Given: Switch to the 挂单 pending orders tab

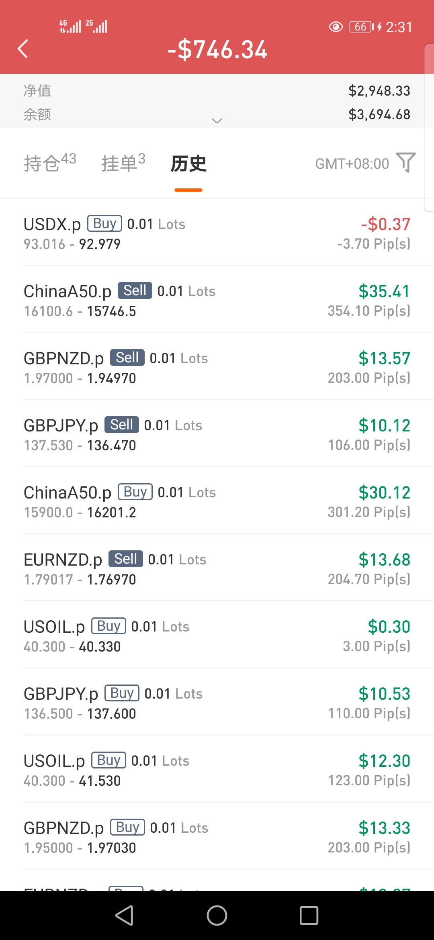Looking at the screenshot, I should click(x=123, y=163).
